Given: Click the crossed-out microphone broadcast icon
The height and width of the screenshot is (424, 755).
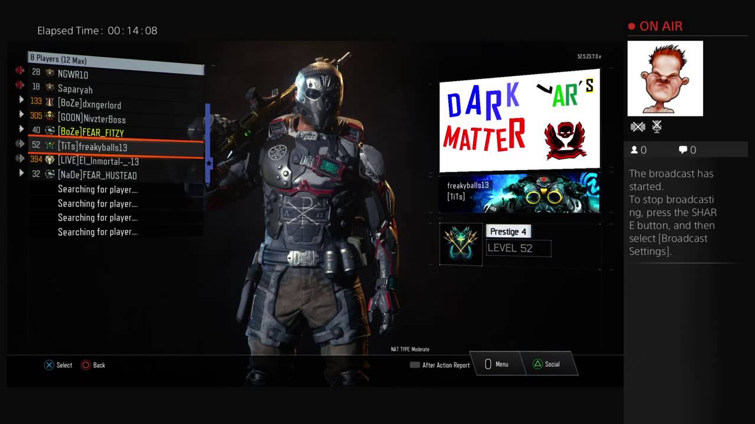Looking at the screenshot, I should click(x=656, y=127).
